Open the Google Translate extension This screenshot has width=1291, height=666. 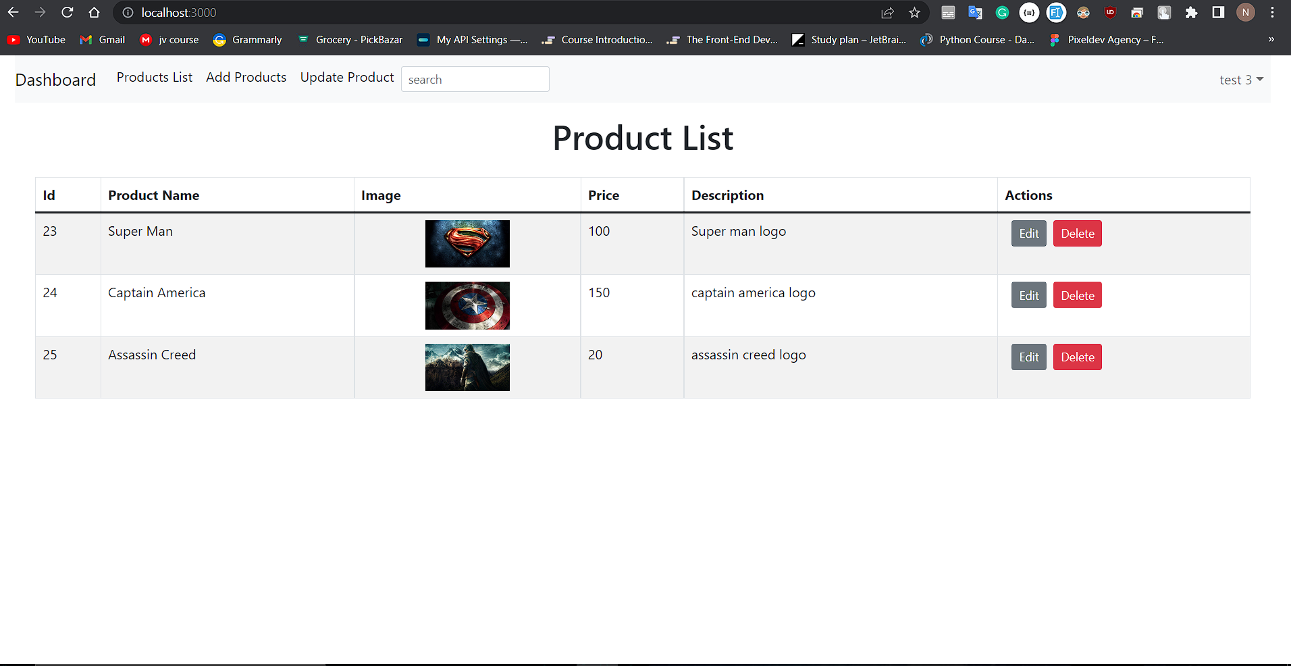[x=975, y=12]
